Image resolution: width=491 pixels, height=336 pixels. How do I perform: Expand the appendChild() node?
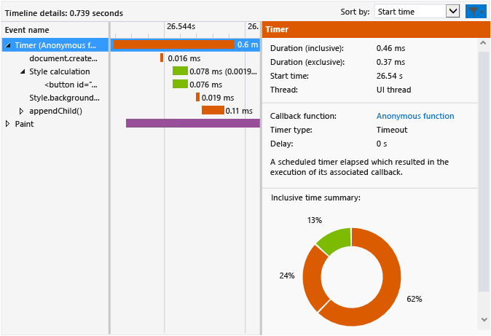[22, 111]
